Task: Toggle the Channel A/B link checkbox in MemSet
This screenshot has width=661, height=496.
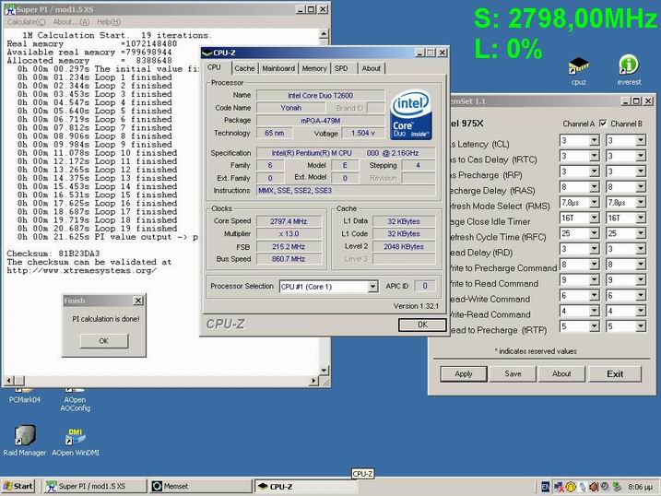Action: 603,124
